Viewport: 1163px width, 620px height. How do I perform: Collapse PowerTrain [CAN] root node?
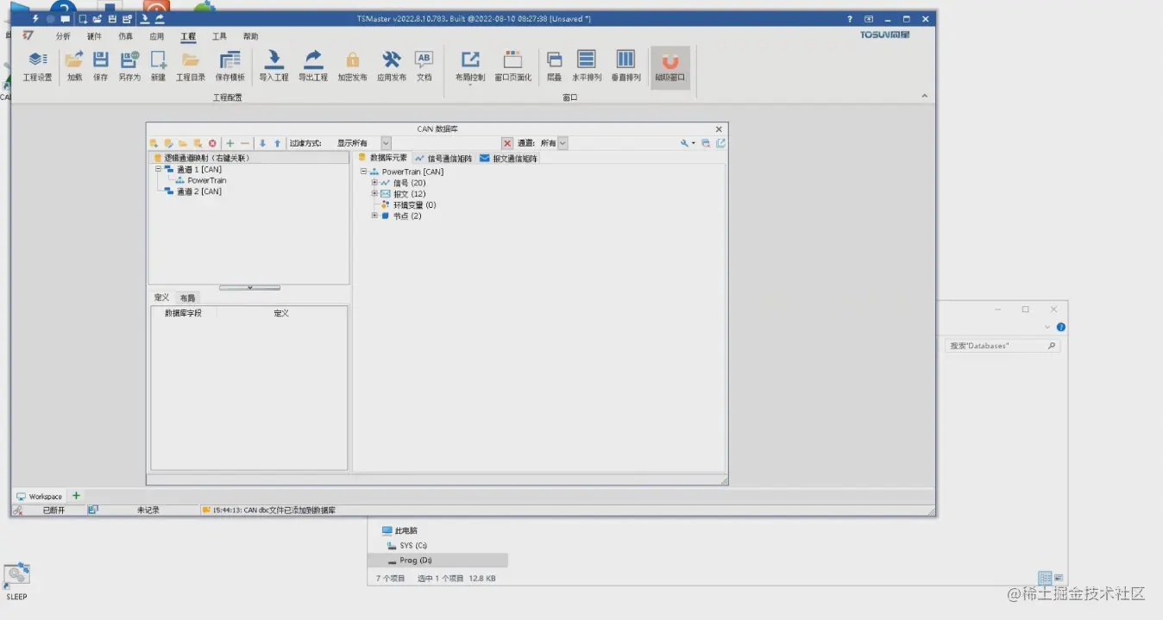tap(363, 172)
